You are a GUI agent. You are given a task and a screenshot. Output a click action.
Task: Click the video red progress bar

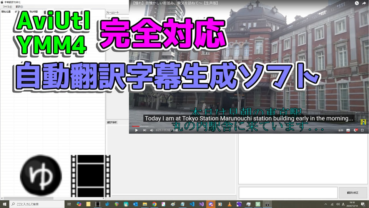[x=136, y=126]
